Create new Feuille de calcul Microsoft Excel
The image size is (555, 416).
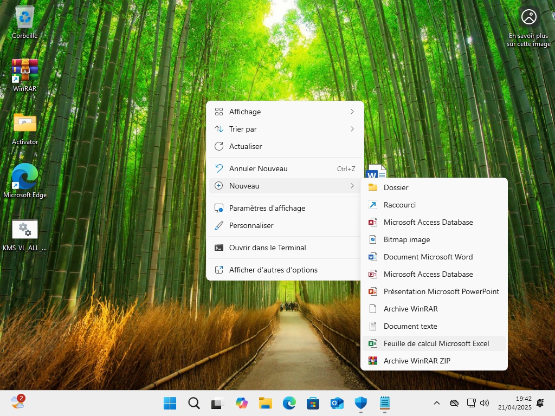pyautogui.click(x=436, y=343)
